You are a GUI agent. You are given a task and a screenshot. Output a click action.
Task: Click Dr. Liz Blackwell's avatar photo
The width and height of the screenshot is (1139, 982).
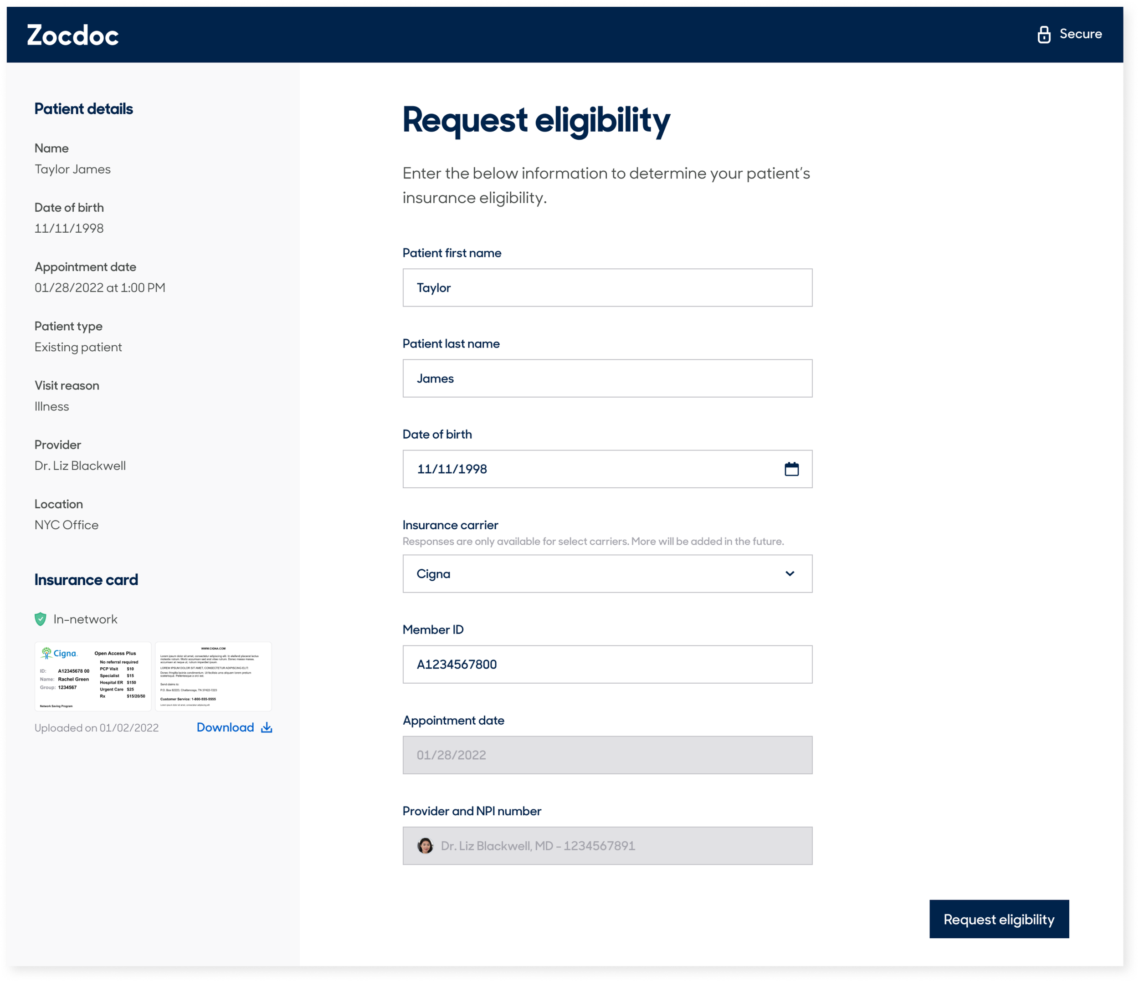[425, 846]
